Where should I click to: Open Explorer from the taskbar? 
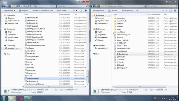point(11,98)
